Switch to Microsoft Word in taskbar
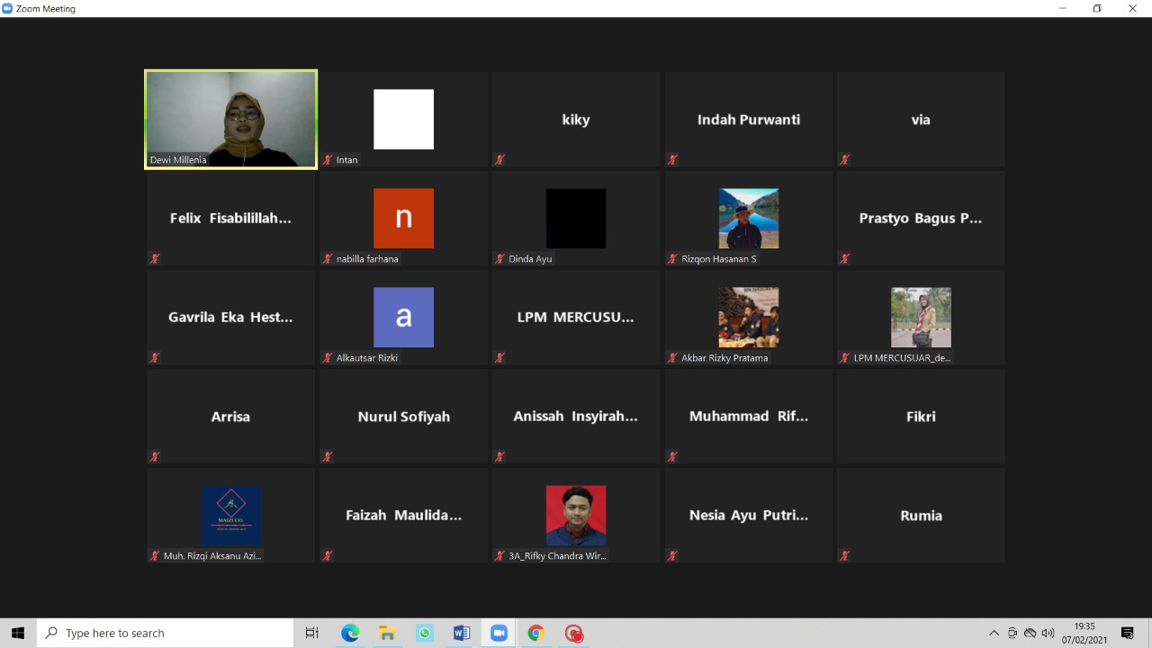 [x=462, y=634]
